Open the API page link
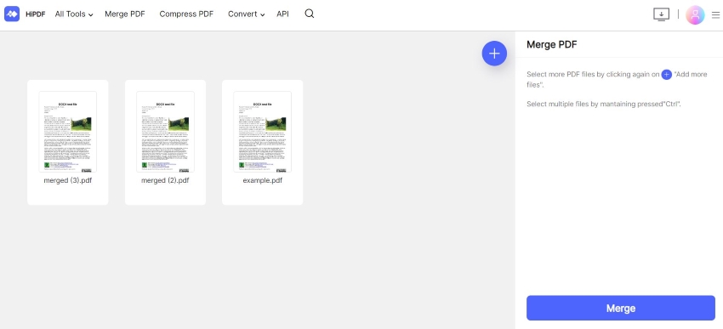Image resolution: width=723 pixels, height=329 pixels. 282,14
